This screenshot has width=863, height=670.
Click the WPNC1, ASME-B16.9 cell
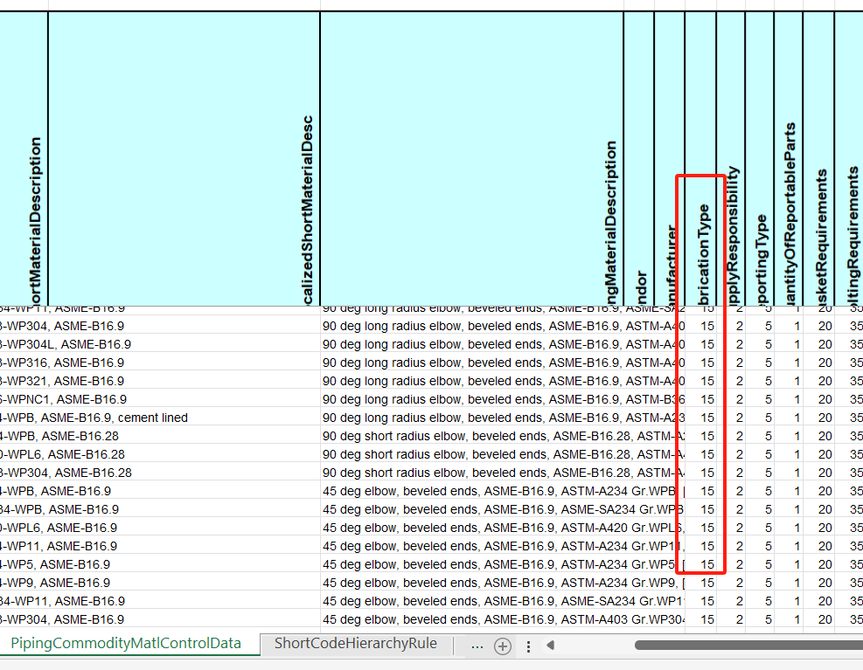(x=160, y=399)
